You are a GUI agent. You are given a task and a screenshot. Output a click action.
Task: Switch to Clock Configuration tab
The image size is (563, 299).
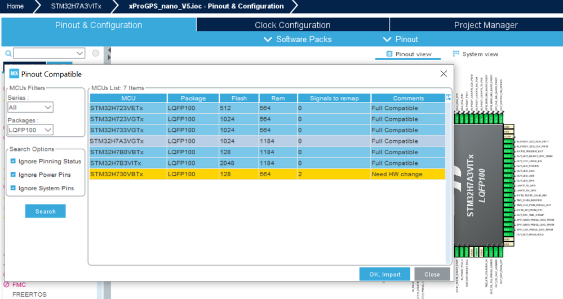pos(292,25)
